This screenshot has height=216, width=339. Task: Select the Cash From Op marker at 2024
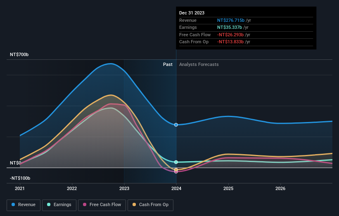pyautogui.click(x=176, y=169)
